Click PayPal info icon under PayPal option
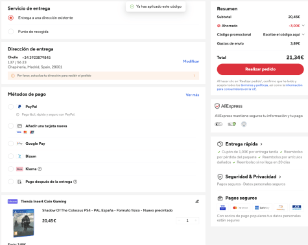 click(18, 114)
